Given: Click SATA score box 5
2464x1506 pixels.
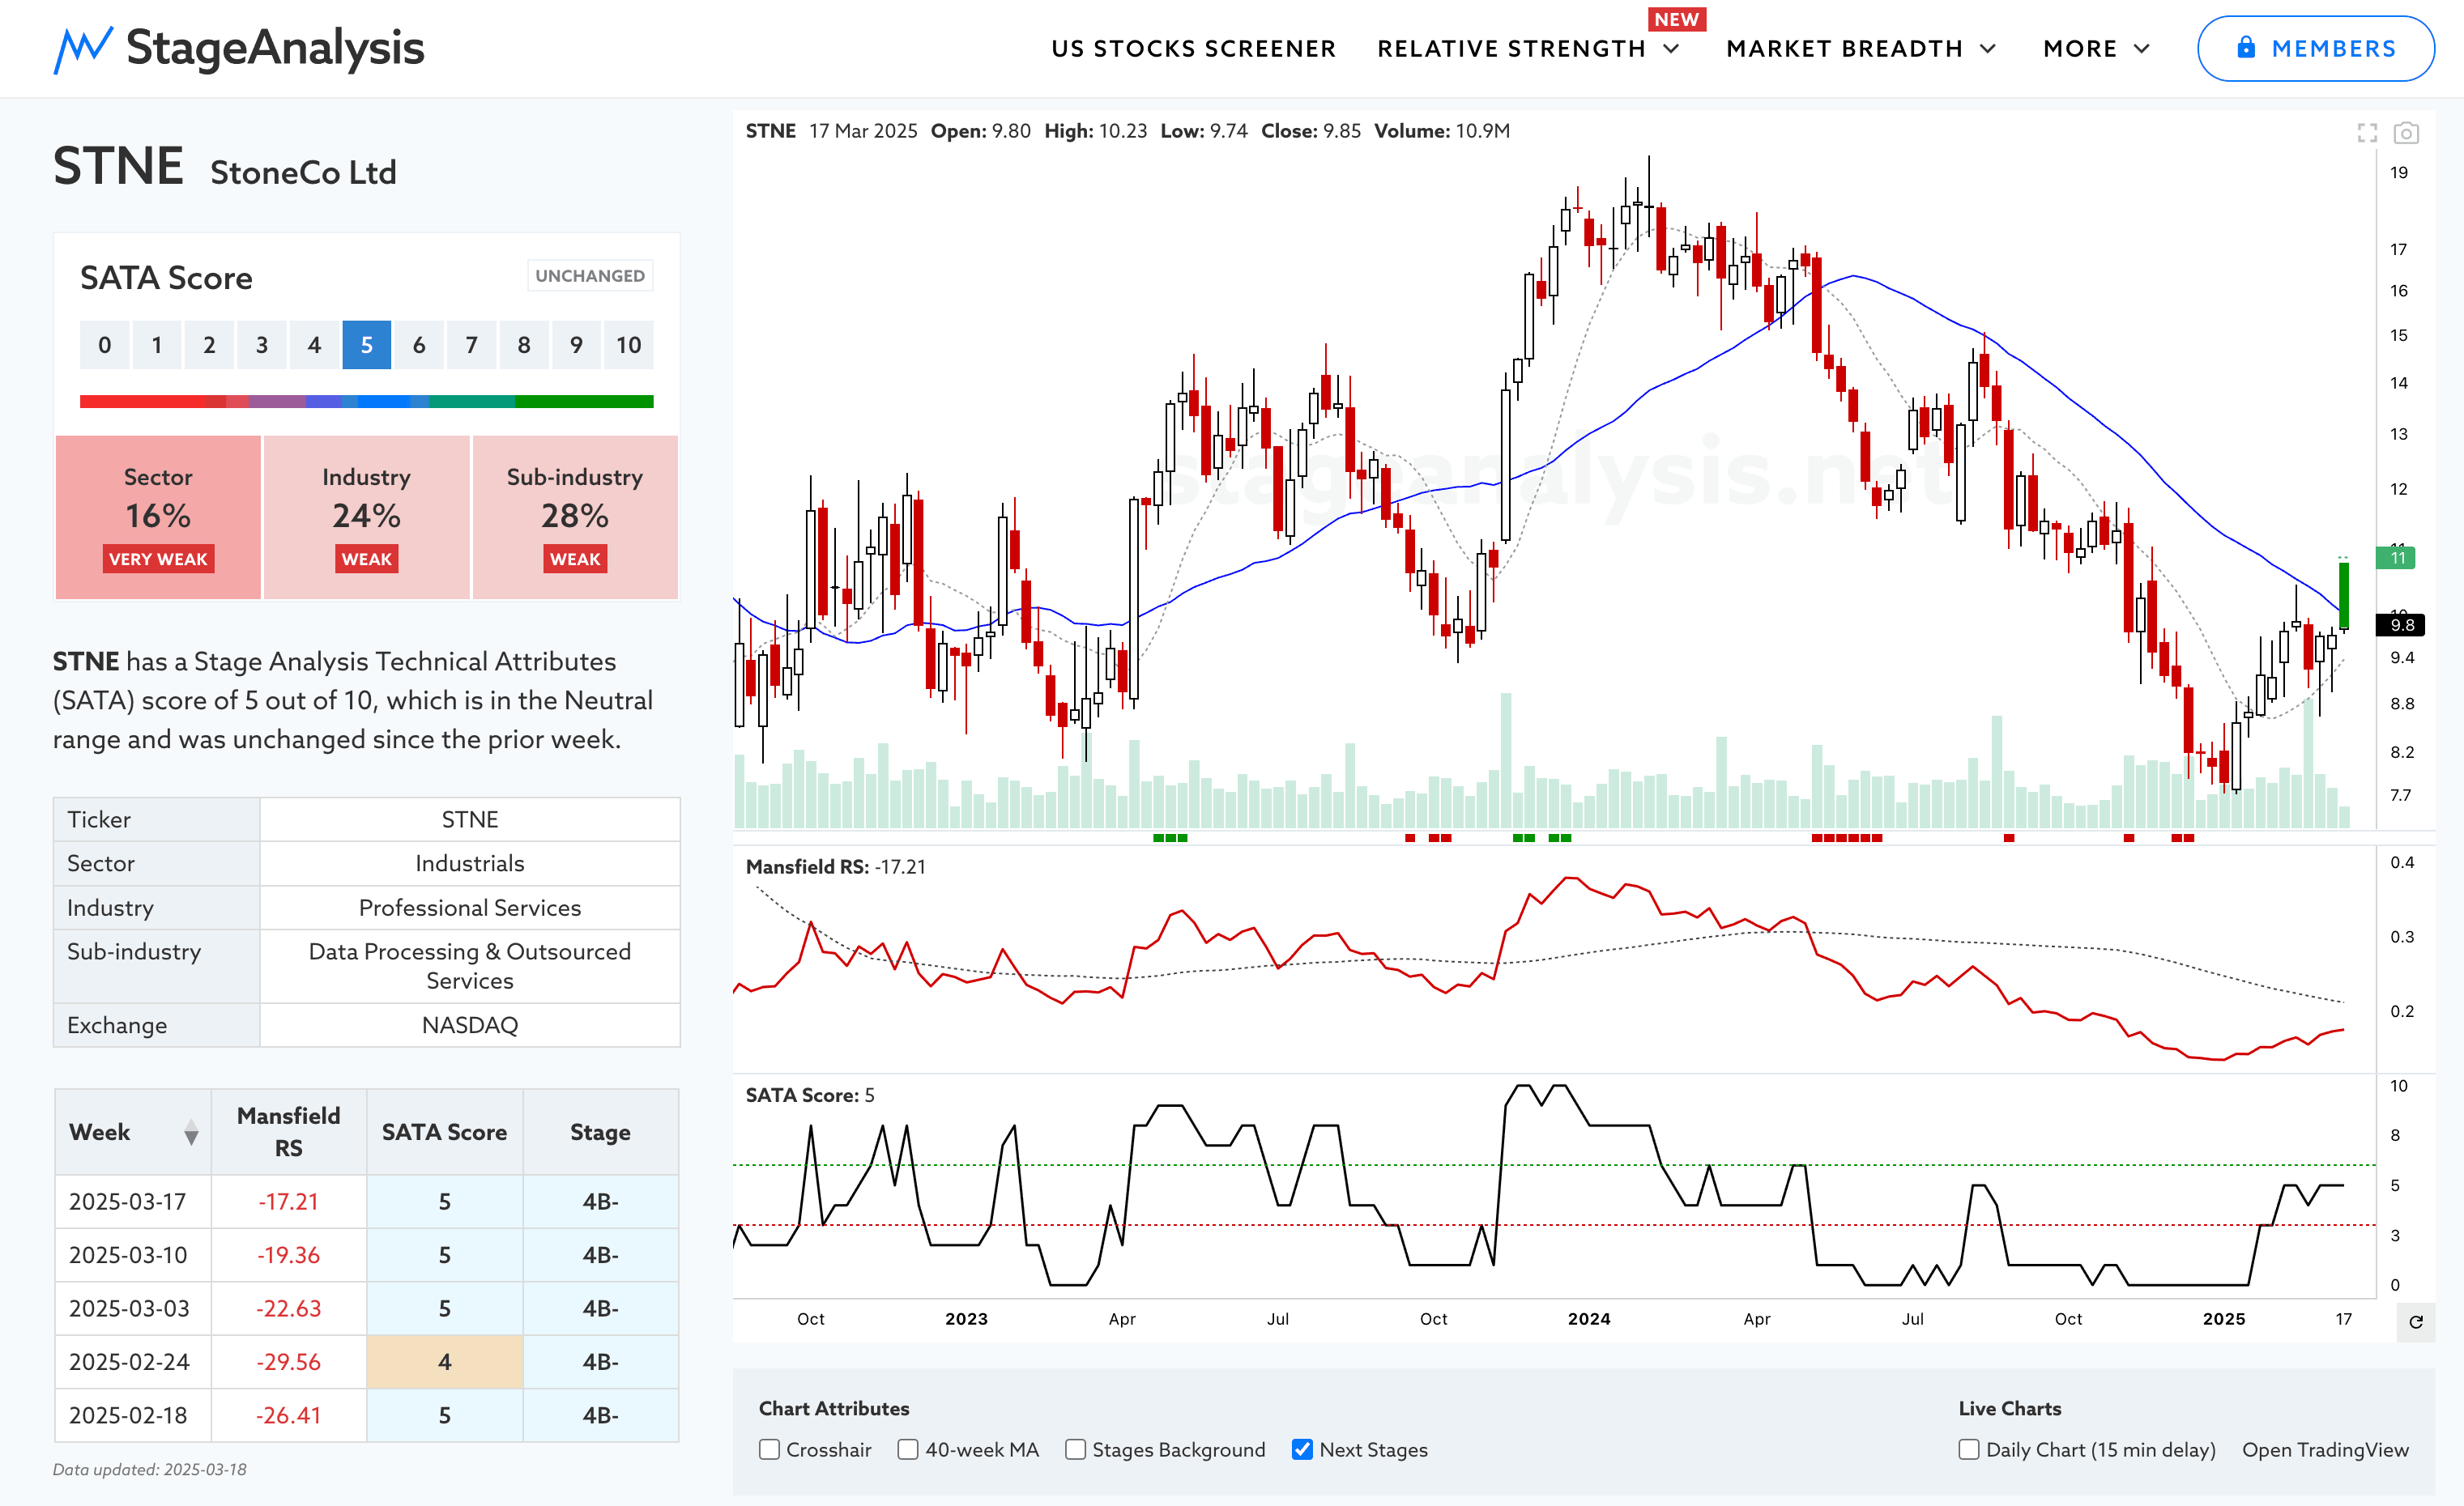Looking at the screenshot, I should [366, 346].
